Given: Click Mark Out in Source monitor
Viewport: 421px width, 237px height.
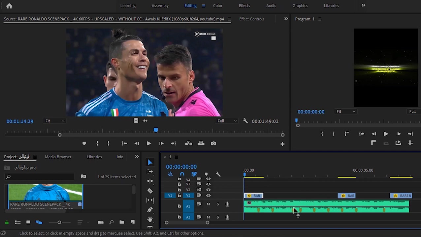Looking at the screenshot, I should point(108,144).
